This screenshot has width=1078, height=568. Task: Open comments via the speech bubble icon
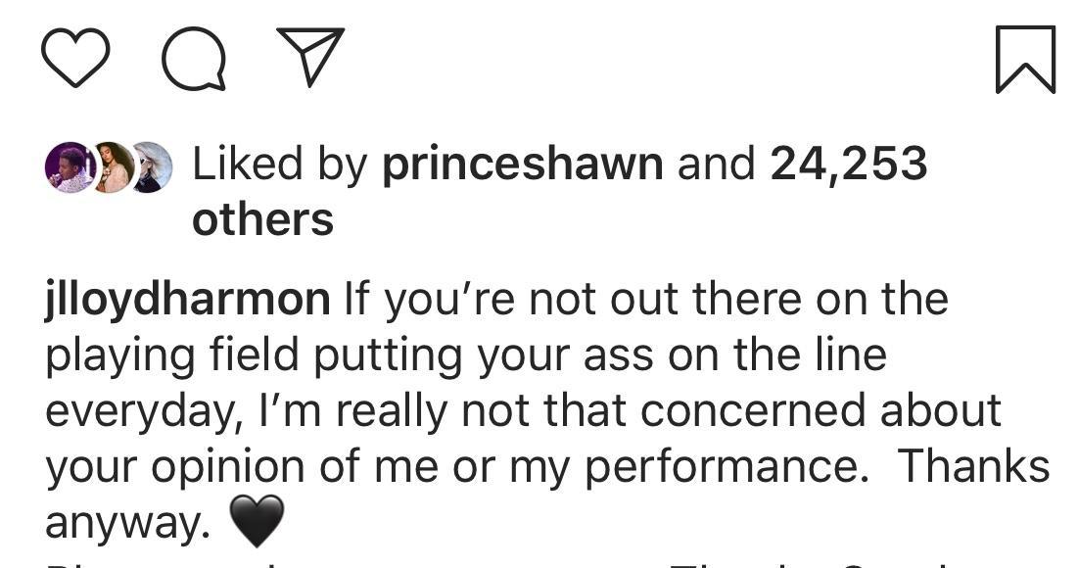tap(193, 59)
